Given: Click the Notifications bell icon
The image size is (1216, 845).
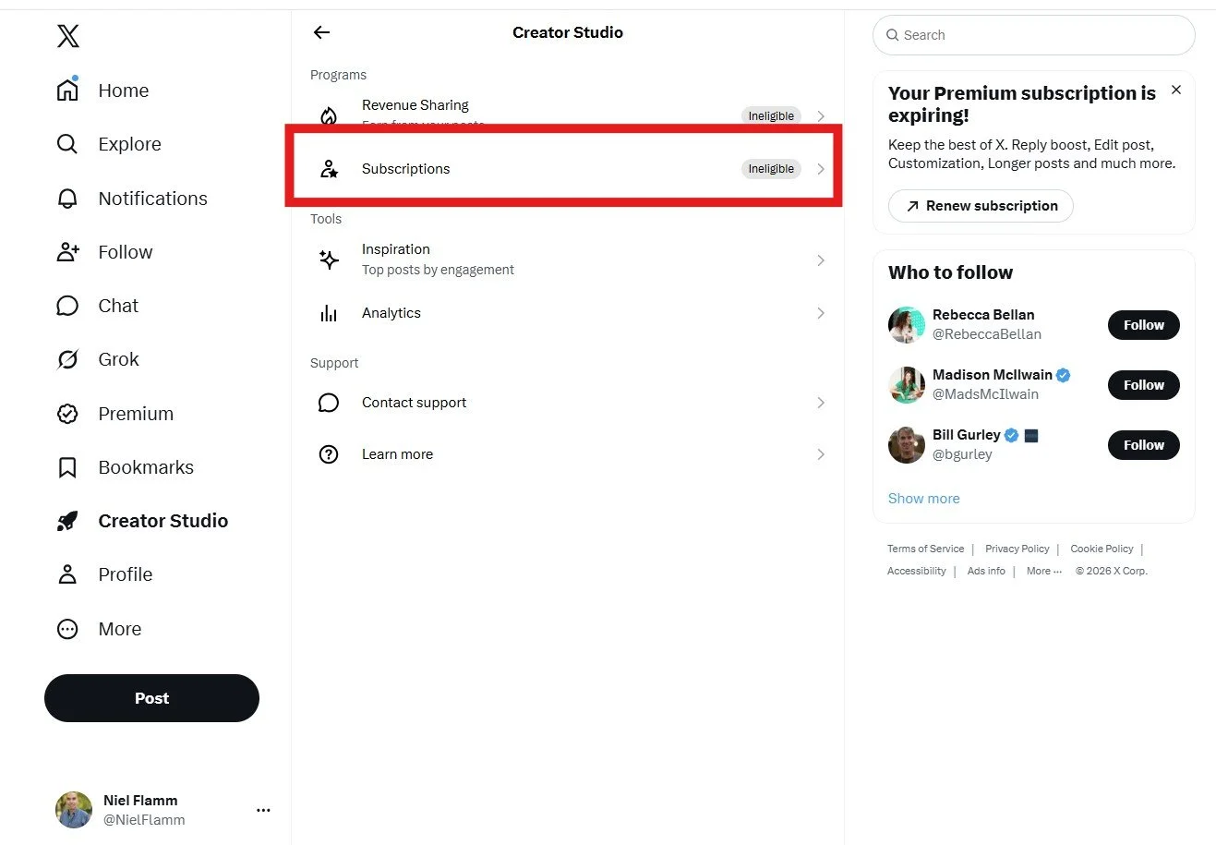Looking at the screenshot, I should point(67,199).
